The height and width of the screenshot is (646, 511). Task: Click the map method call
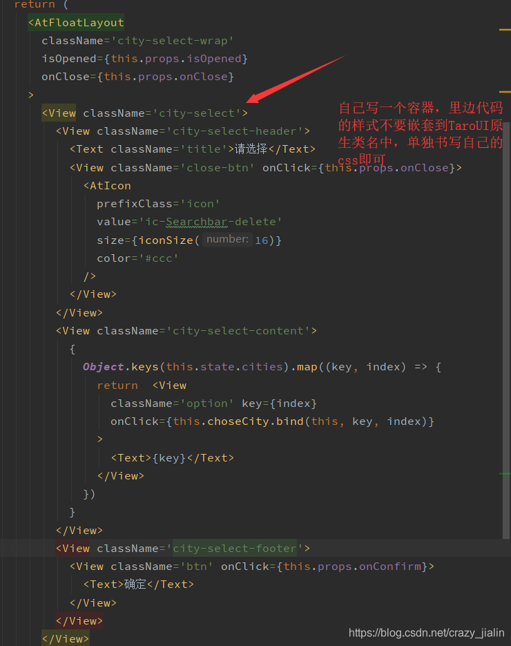(x=307, y=367)
